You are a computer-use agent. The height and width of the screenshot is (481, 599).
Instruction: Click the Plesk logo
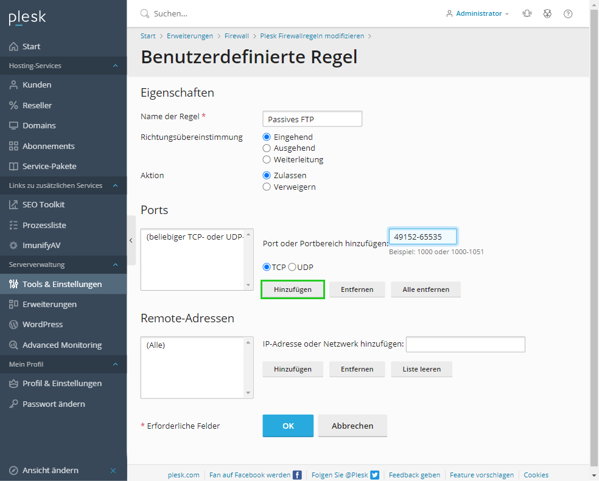click(27, 18)
